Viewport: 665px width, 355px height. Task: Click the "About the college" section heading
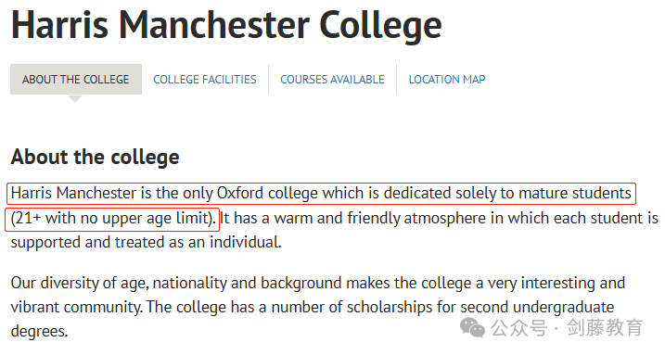(x=96, y=158)
